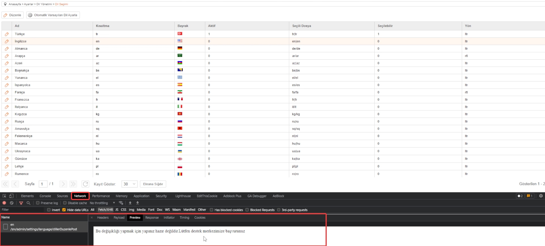The height and width of the screenshot is (246, 545).
Task: Open the Sources DevTools tab
Action: [x=62, y=196]
